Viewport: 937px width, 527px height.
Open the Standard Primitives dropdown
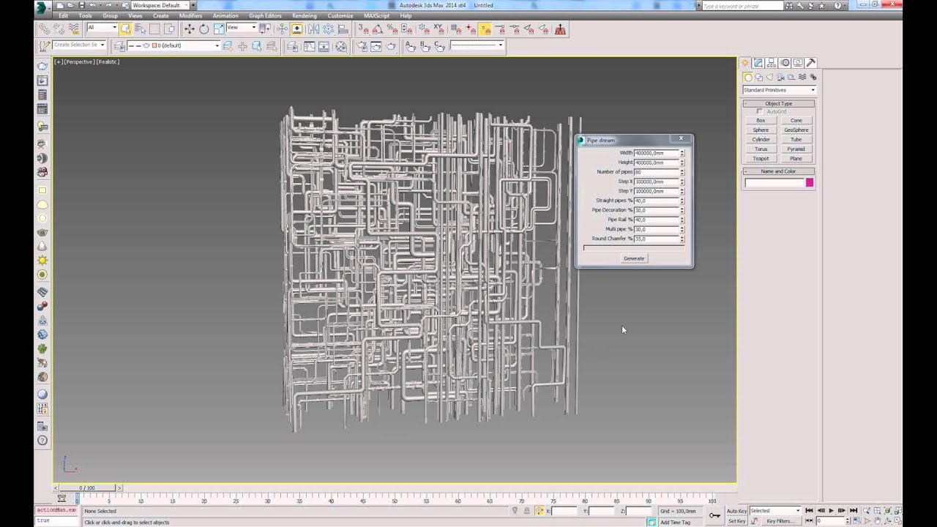tap(779, 90)
